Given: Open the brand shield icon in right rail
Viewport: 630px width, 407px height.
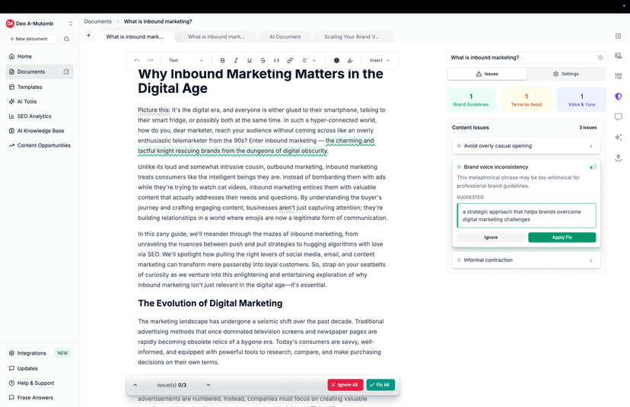Looking at the screenshot, I should [x=618, y=97].
